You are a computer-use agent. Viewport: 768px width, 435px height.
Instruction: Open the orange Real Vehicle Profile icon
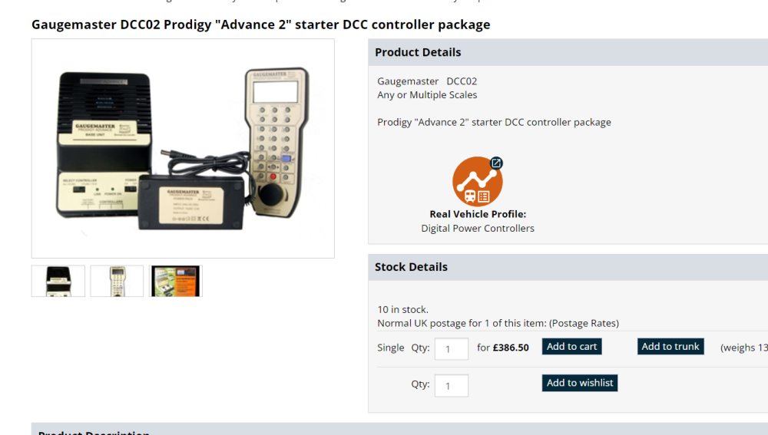point(476,183)
